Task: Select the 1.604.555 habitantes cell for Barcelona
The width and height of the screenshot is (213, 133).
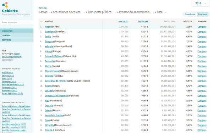Action: coord(124,32)
